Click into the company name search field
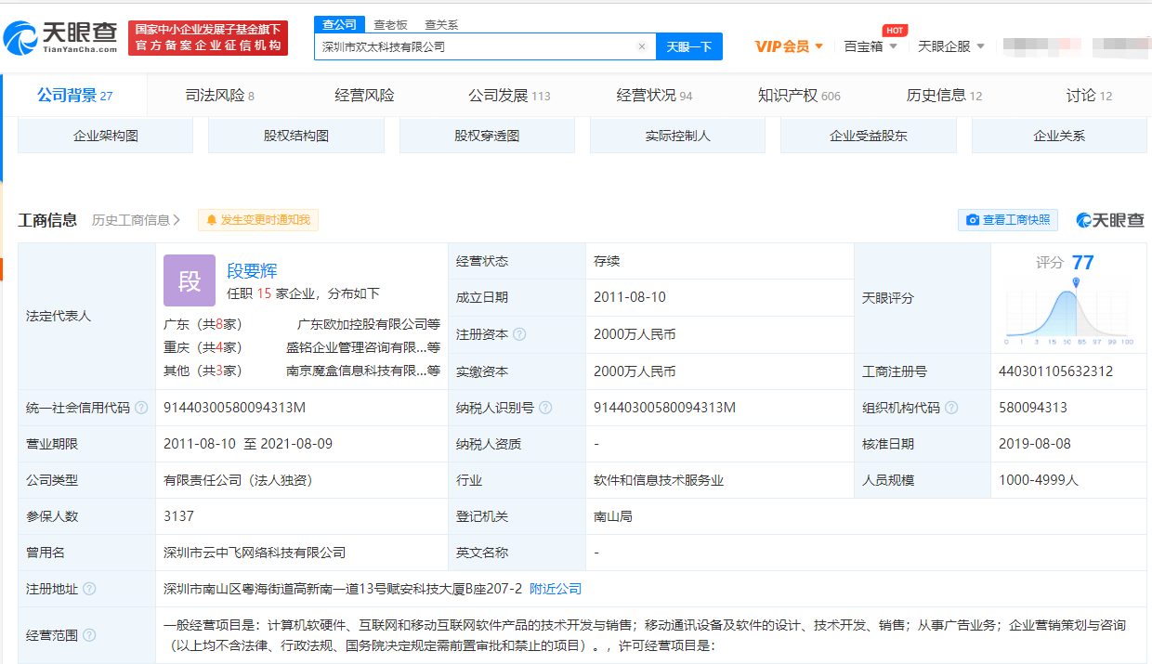 [x=474, y=46]
